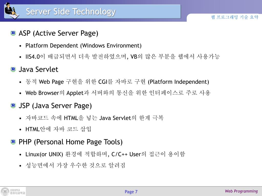Select the 'ASP (Active Server Page)' heading
The image size is (262, 196).
[58, 33]
